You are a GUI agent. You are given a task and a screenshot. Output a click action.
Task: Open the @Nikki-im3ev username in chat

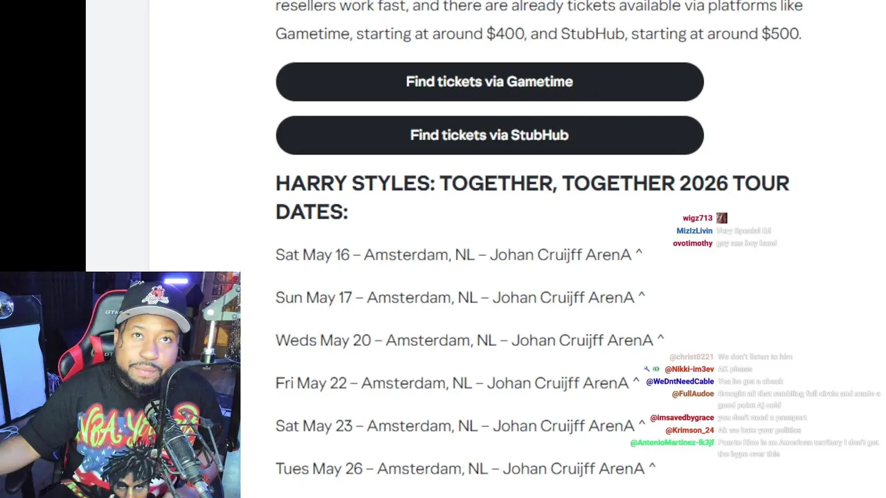689,369
